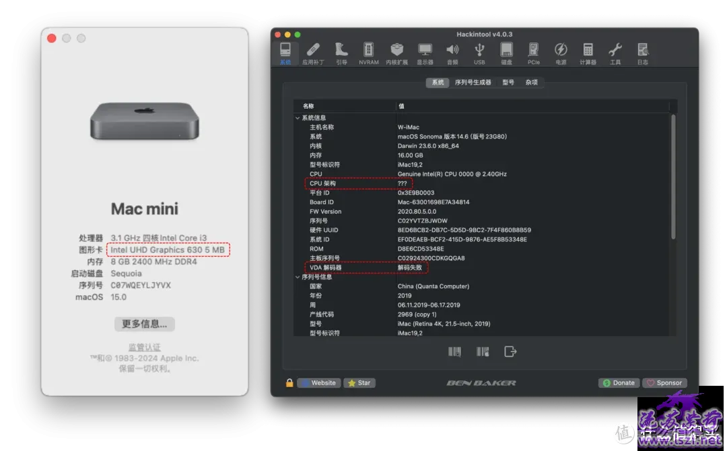Select the iMac (Retina 4K, 21.5-inch, 2019) value
Viewport: 727px width, 451px height.
tap(444, 324)
